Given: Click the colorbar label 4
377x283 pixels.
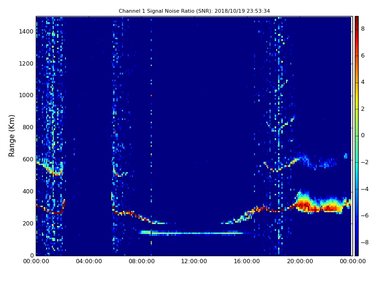Looking at the screenshot, I should 363,82.
